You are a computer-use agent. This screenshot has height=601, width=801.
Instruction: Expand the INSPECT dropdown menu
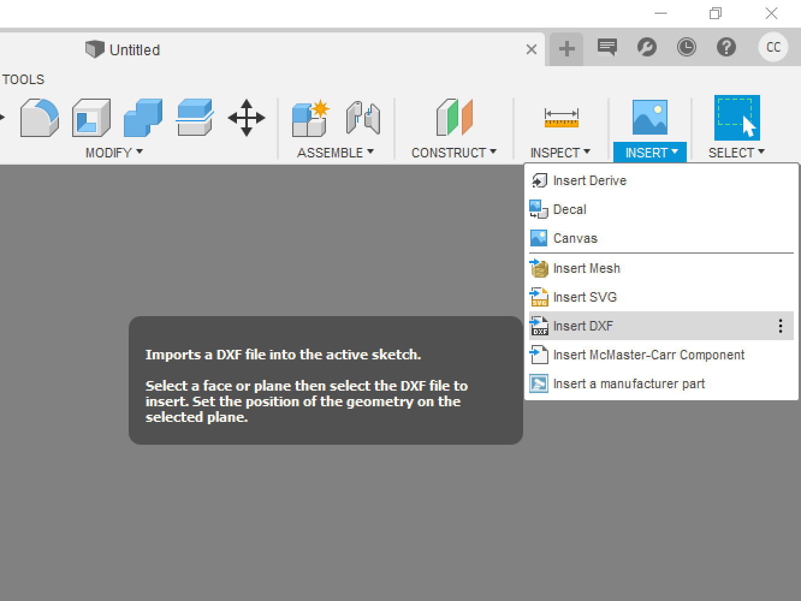pyautogui.click(x=560, y=153)
